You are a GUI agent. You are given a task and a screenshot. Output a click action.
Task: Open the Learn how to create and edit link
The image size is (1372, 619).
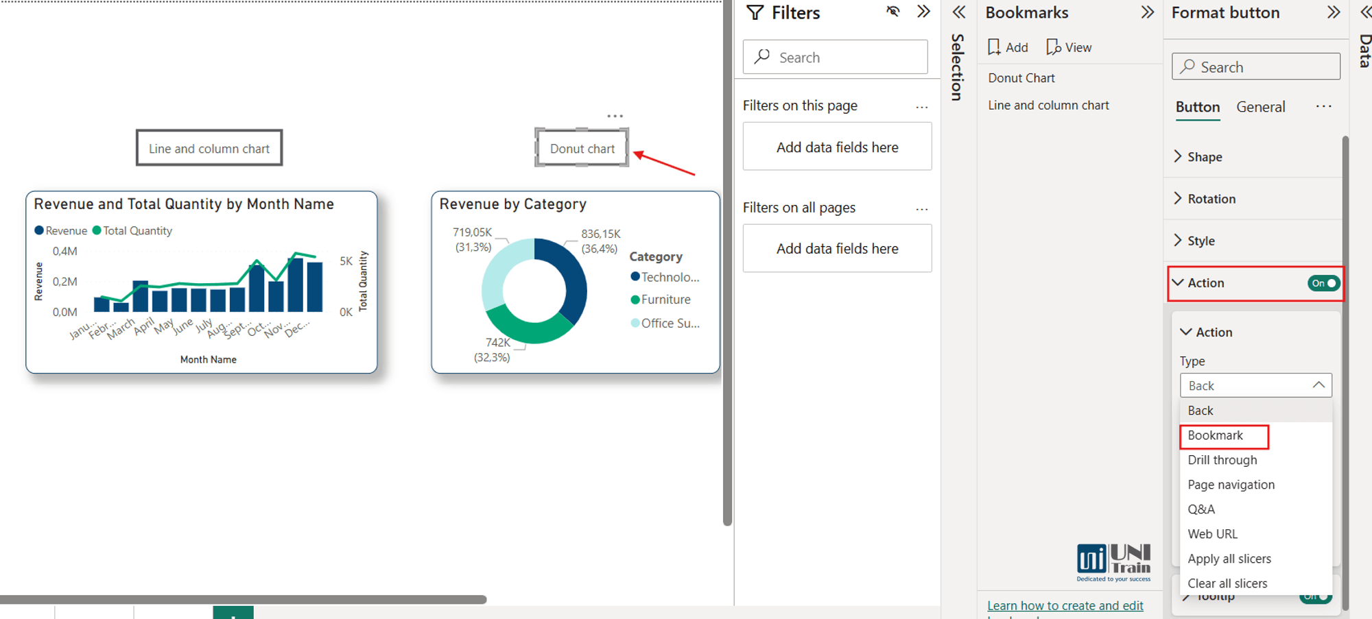[x=1065, y=605]
